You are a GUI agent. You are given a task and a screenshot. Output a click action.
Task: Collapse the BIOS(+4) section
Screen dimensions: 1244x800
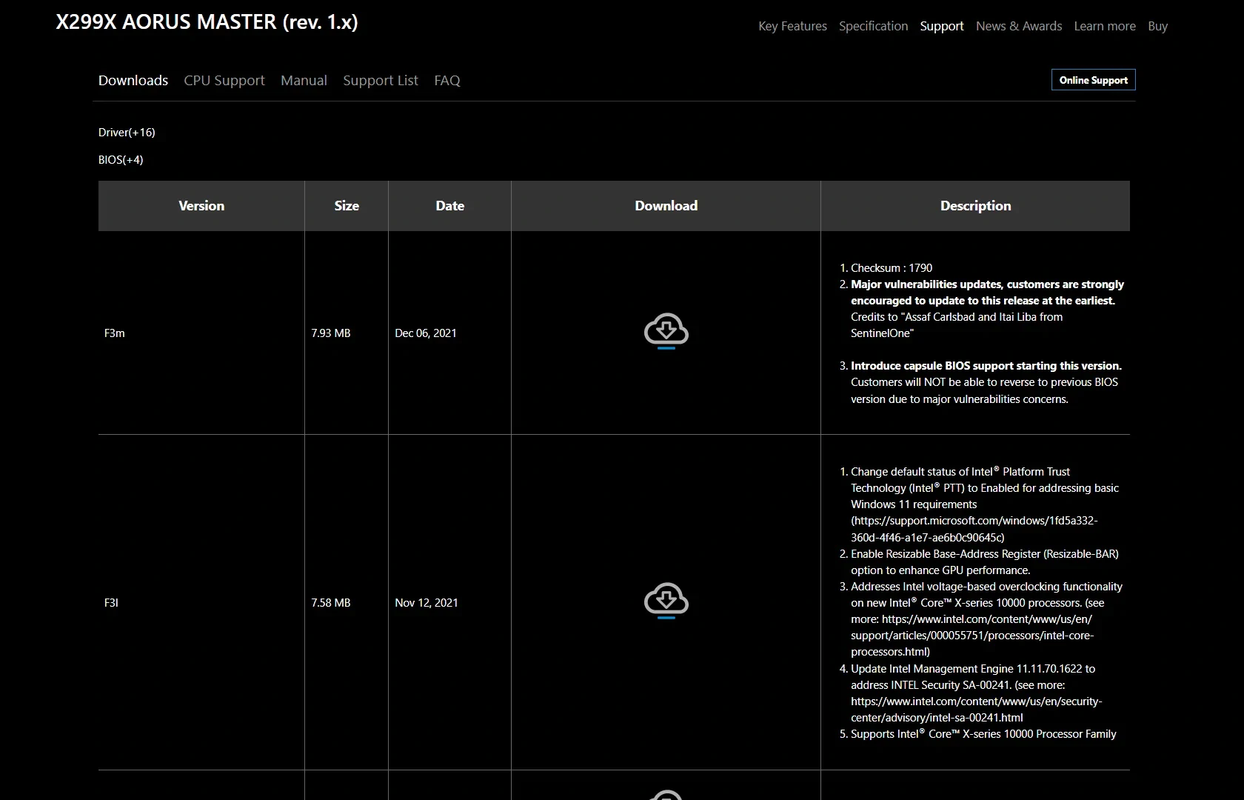[121, 160]
